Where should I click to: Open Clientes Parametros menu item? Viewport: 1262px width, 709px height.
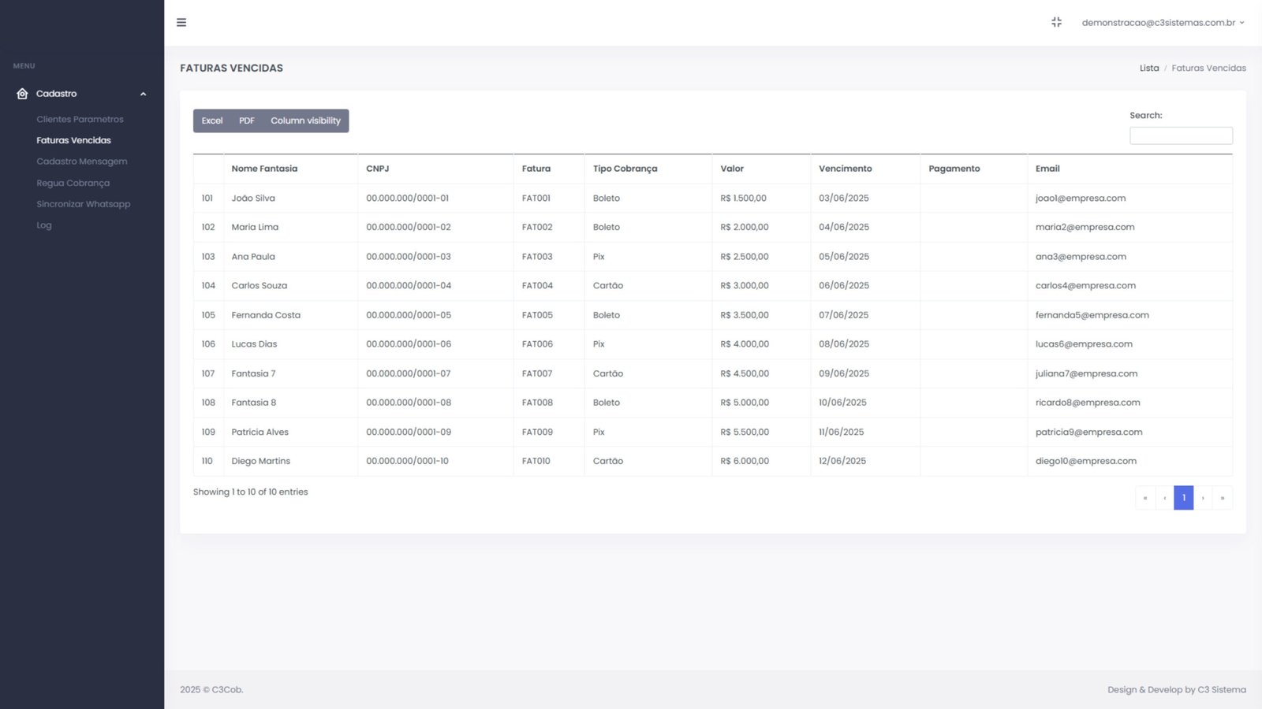pyautogui.click(x=80, y=120)
